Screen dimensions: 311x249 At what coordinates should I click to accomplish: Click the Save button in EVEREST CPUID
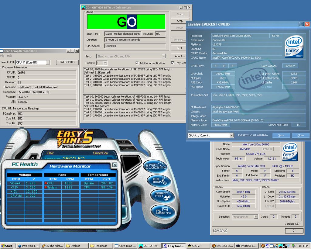click(x=281, y=135)
